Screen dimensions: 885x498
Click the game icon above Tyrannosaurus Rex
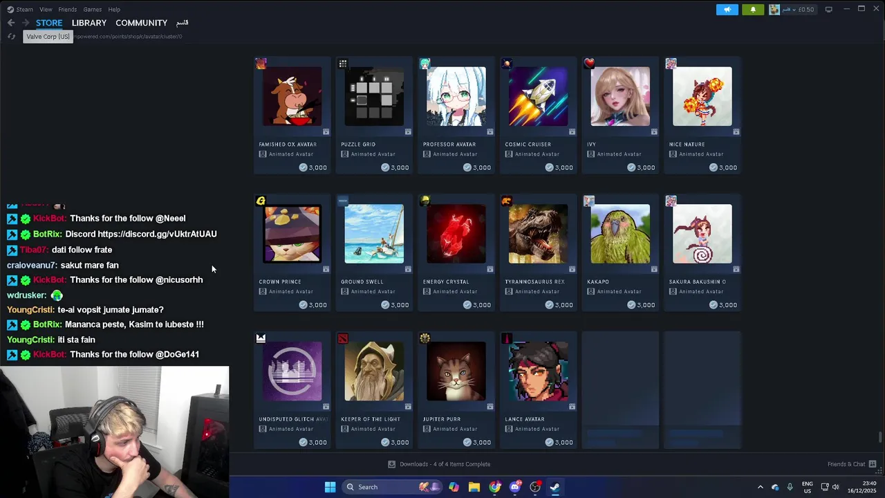tap(507, 201)
